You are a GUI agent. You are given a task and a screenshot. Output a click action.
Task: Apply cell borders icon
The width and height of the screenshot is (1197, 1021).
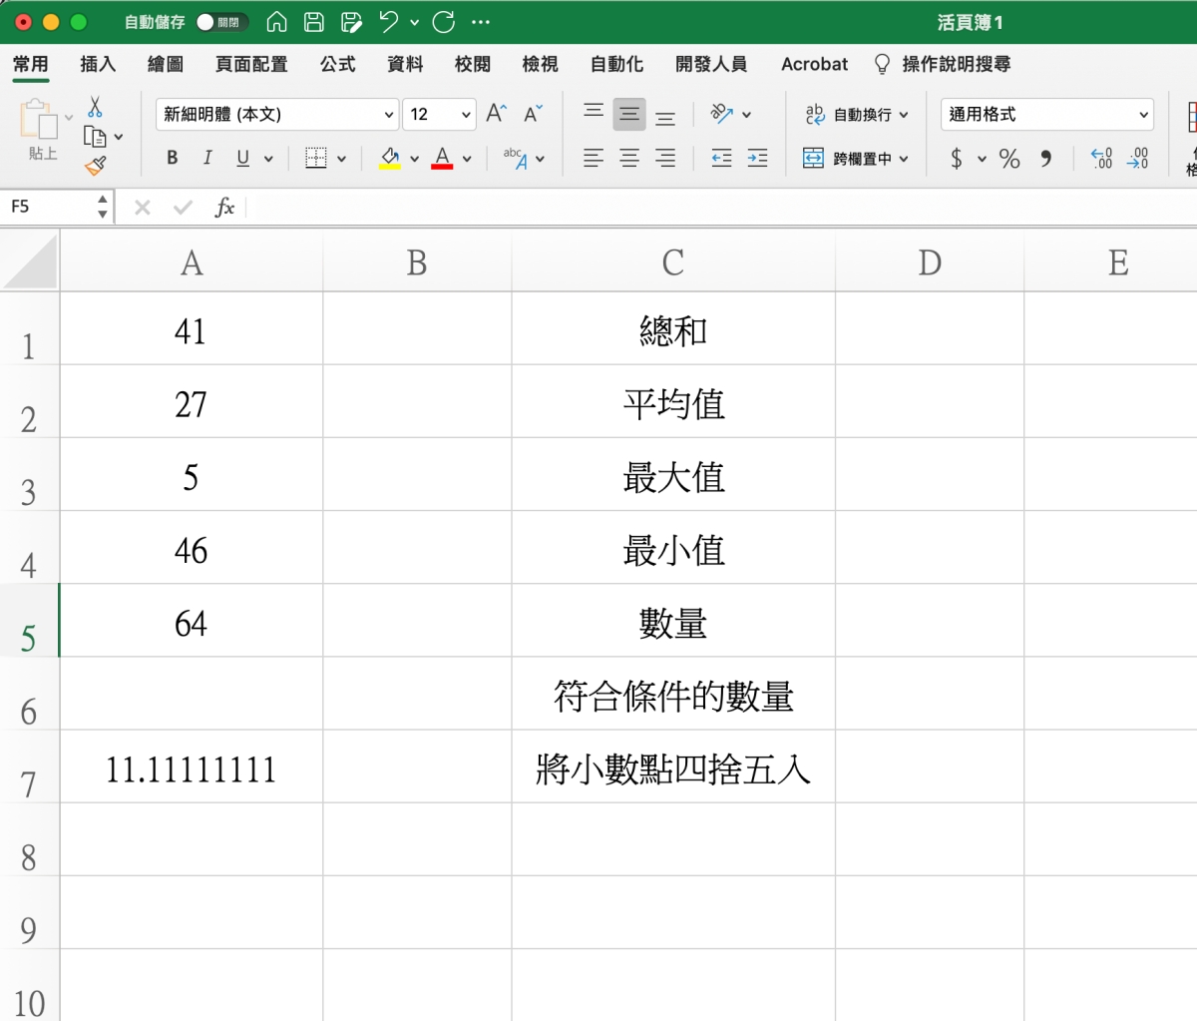(x=315, y=158)
